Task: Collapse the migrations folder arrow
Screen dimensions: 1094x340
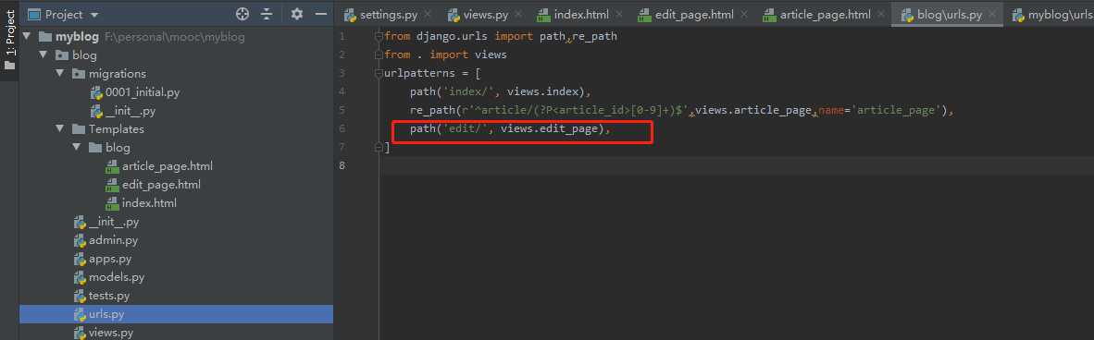Action: (60, 74)
